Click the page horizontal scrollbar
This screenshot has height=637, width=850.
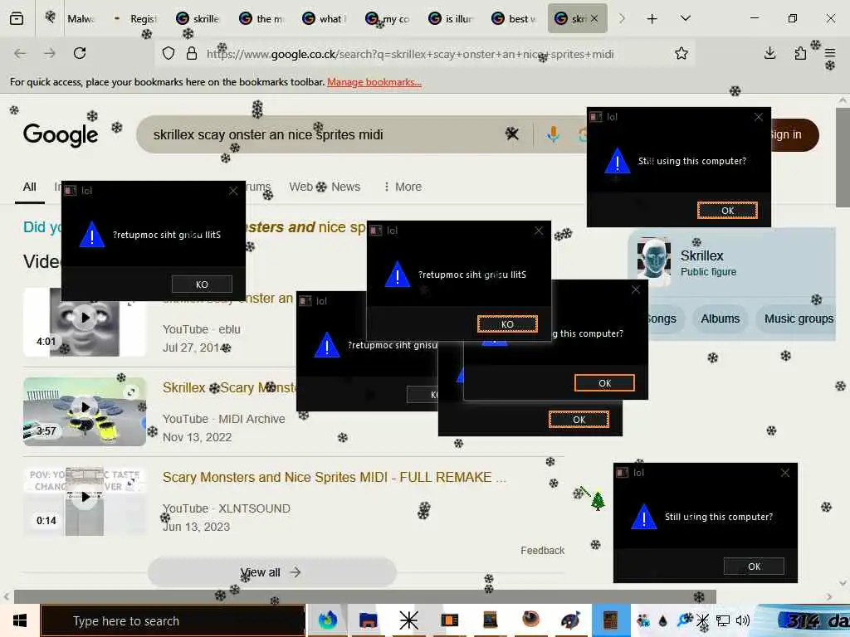364,596
